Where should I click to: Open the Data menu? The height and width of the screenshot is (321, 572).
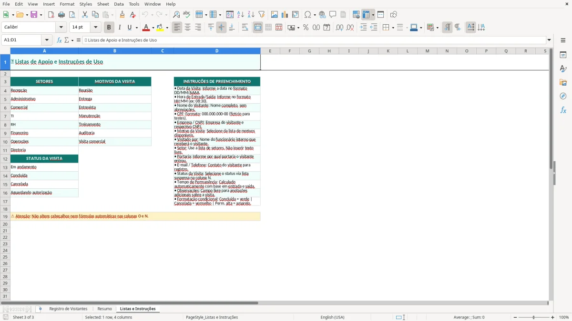point(119,4)
